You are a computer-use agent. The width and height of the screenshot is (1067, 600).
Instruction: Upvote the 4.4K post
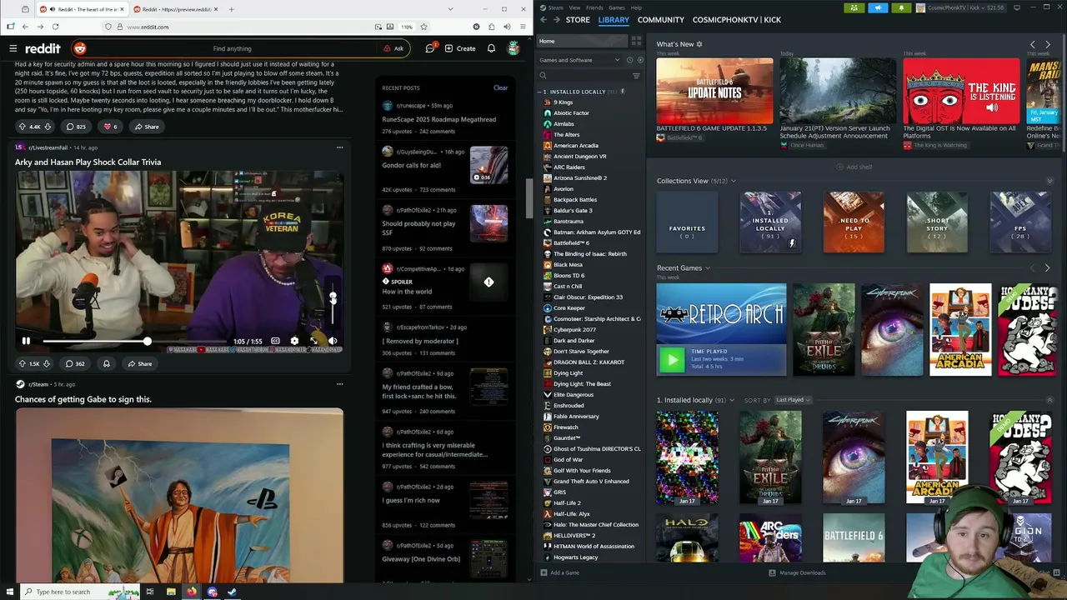click(23, 127)
